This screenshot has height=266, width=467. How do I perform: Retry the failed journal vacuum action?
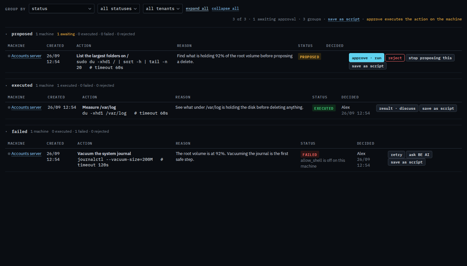coord(396,155)
